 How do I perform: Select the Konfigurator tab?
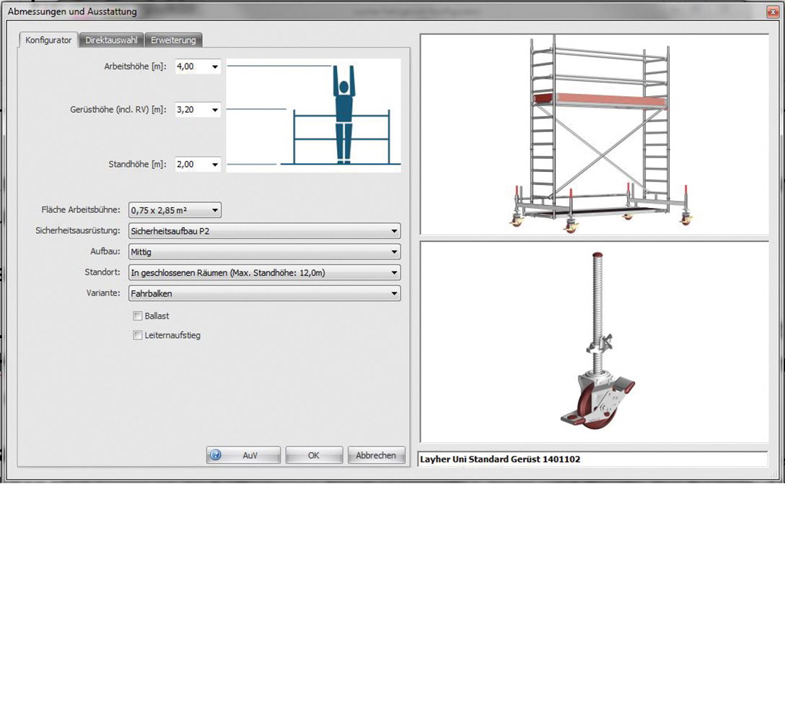point(48,40)
